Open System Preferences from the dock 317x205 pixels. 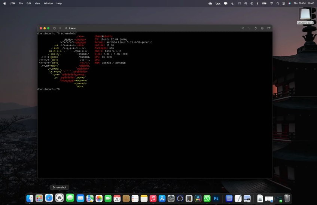click(171, 198)
